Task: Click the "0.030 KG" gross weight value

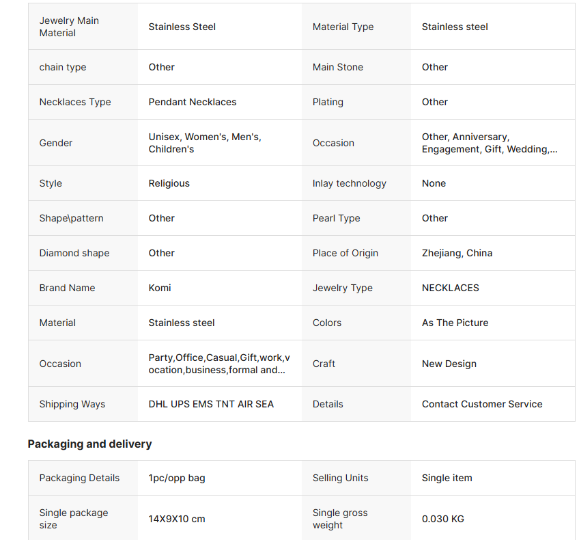Action: click(x=443, y=519)
